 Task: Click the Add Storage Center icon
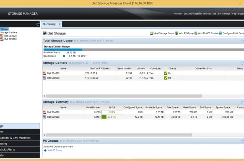pos(152,33)
